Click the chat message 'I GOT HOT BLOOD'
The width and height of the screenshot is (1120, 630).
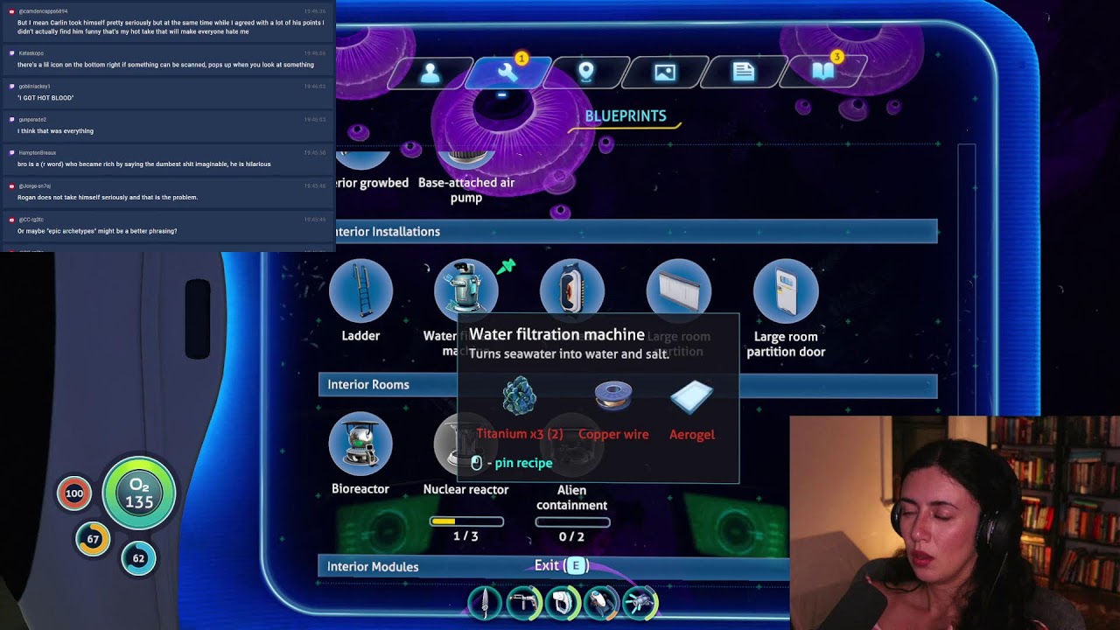pos(45,98)
